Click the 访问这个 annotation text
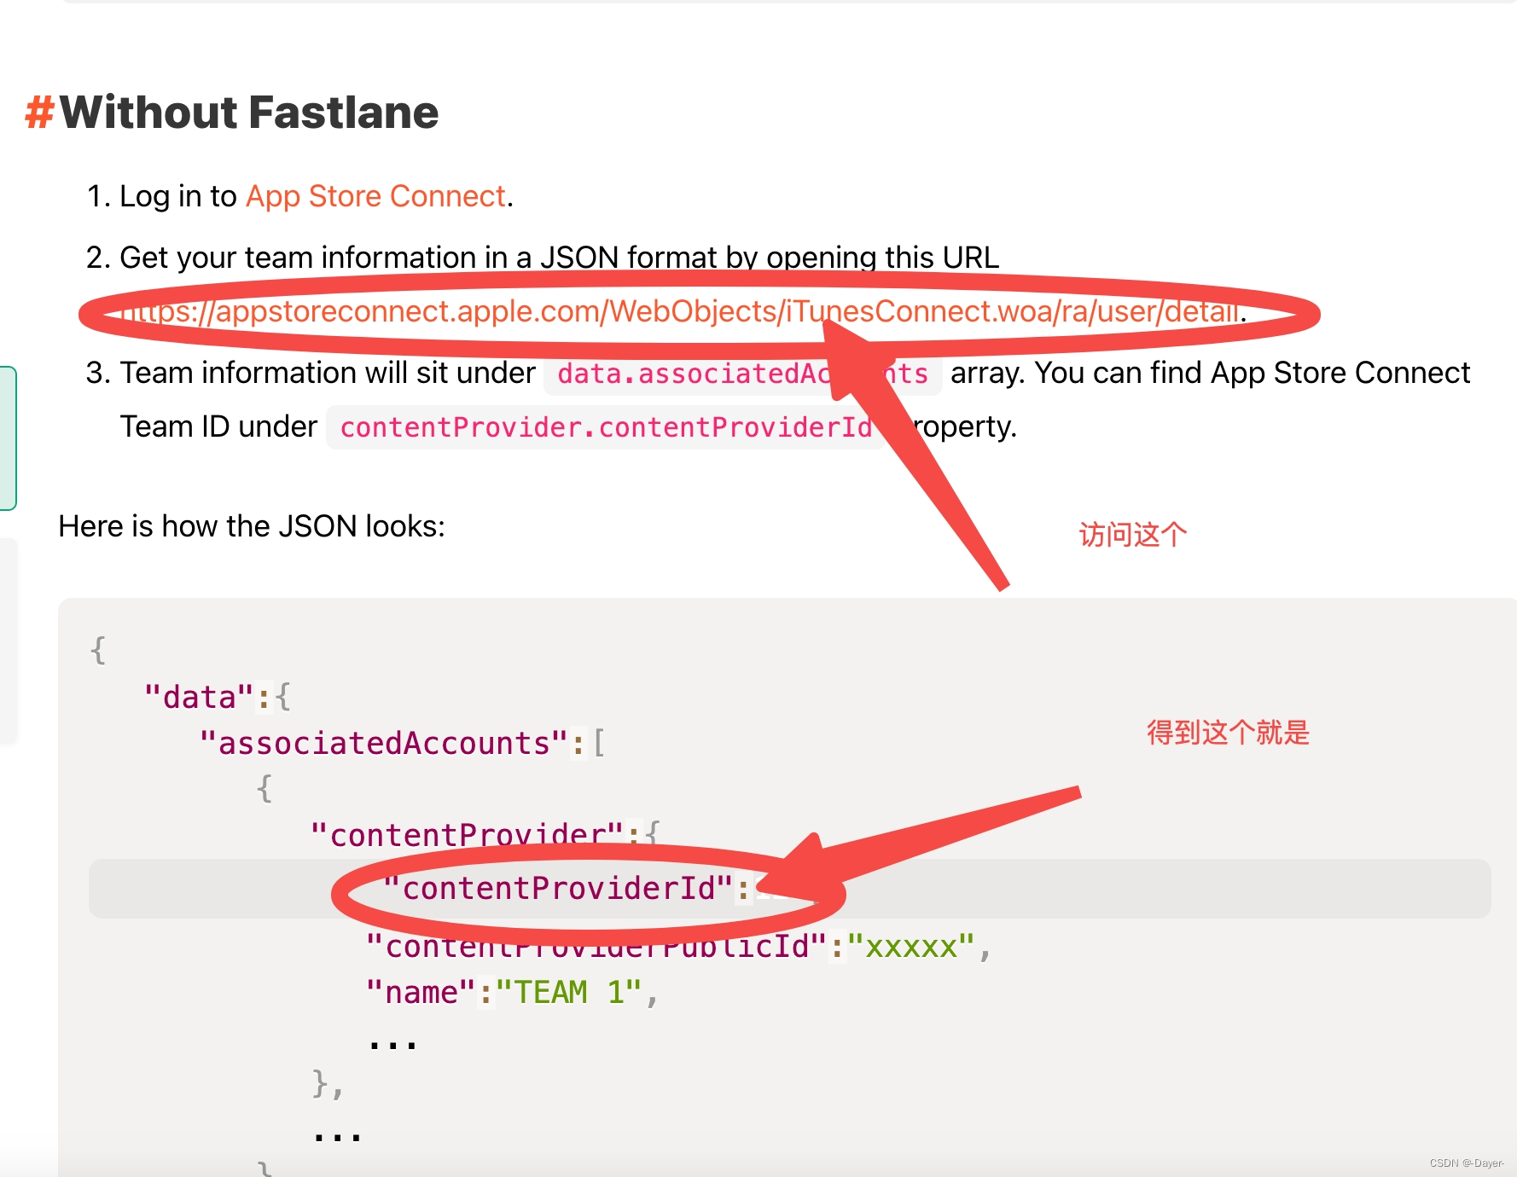Viewport: 1517px width, 1177px height. click(1132, 533)
